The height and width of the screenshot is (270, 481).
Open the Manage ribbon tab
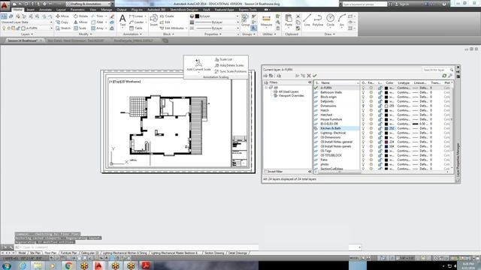point(107,10)
